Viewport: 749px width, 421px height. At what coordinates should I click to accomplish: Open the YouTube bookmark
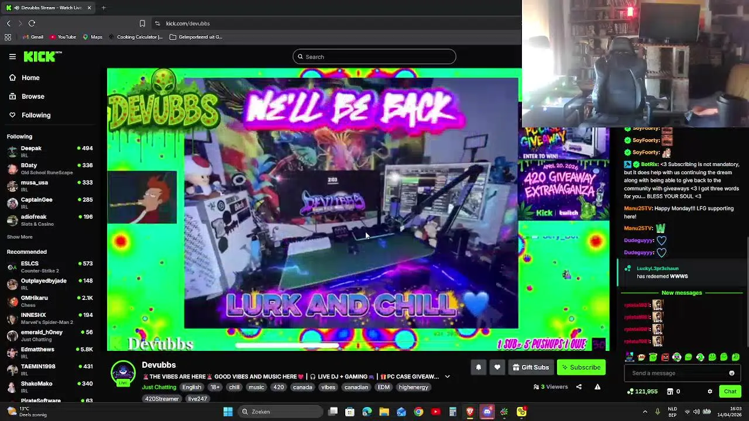63,37
